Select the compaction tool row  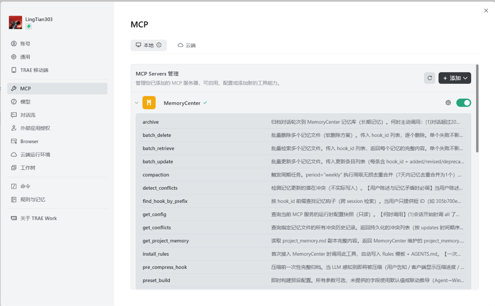tap(303, 175)
